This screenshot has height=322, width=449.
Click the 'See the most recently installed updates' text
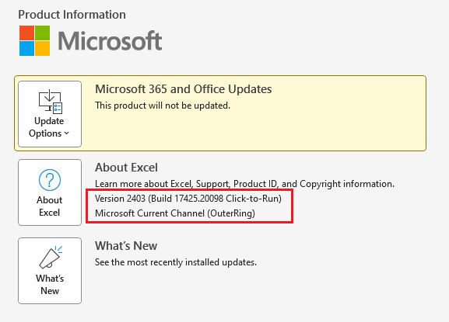pos(176,262)
